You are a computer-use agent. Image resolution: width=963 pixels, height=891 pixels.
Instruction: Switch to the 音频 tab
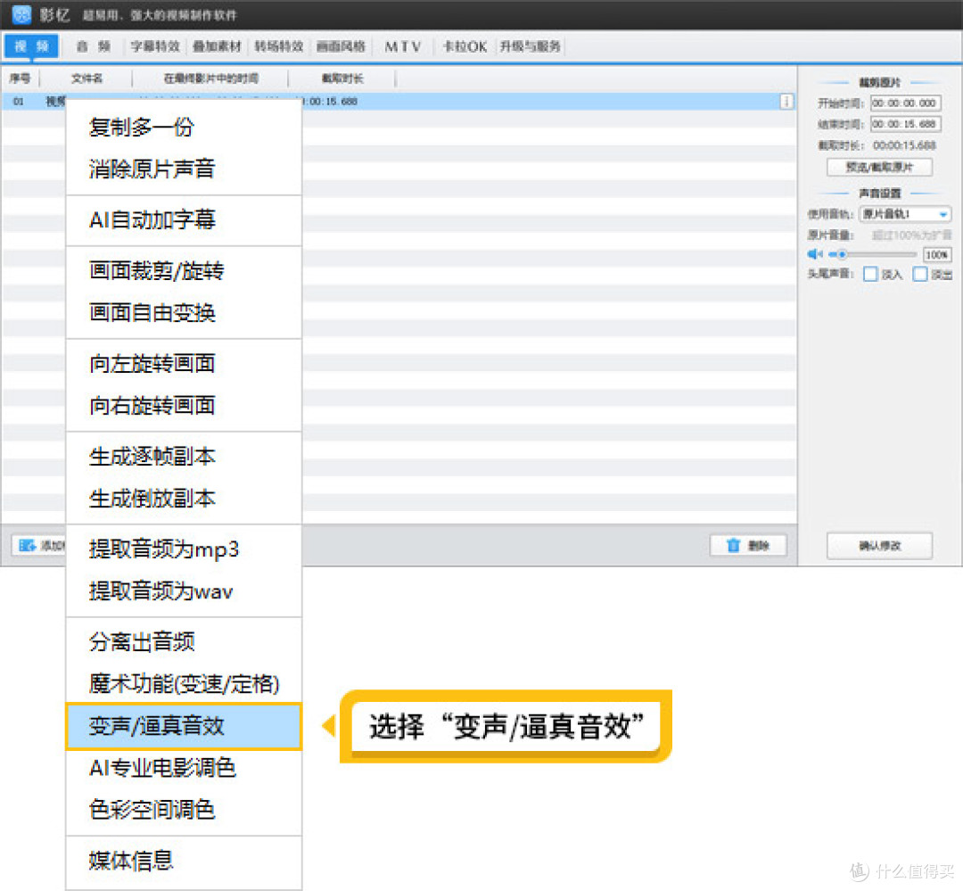pyautogui.click(x=93, y=46)
